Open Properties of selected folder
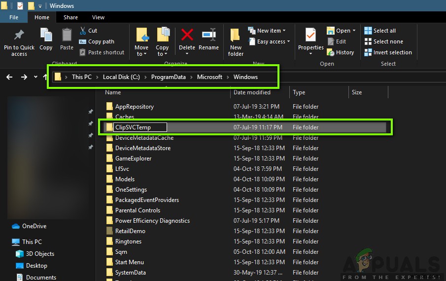The image size is (446, 281). [x=310, y=41]
